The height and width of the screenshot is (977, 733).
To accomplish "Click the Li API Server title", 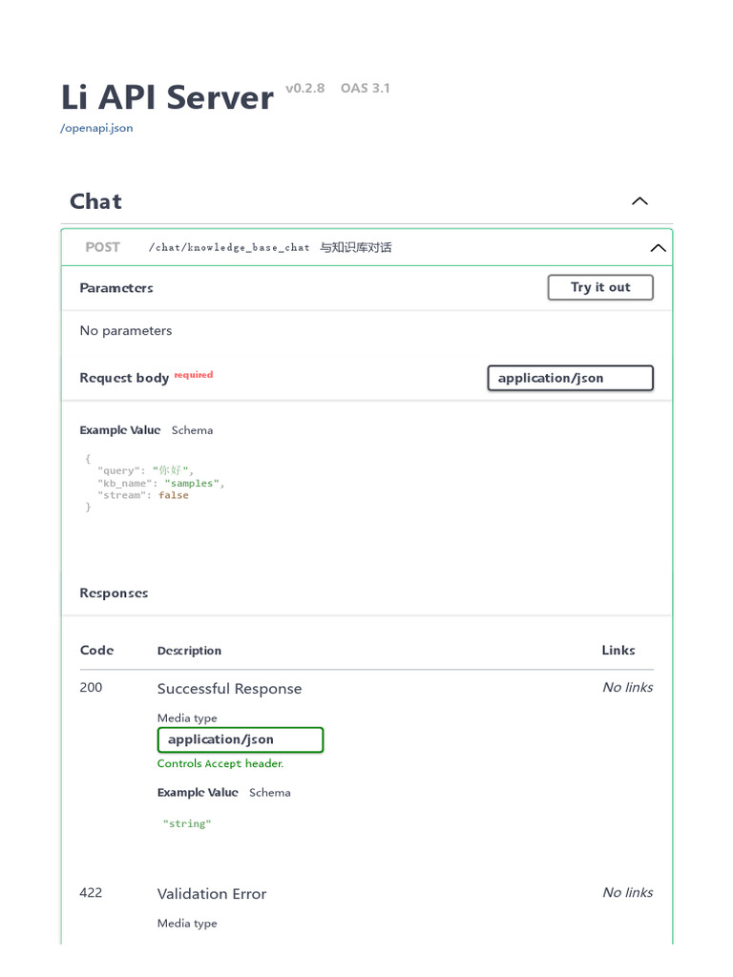I will (167, 97).
